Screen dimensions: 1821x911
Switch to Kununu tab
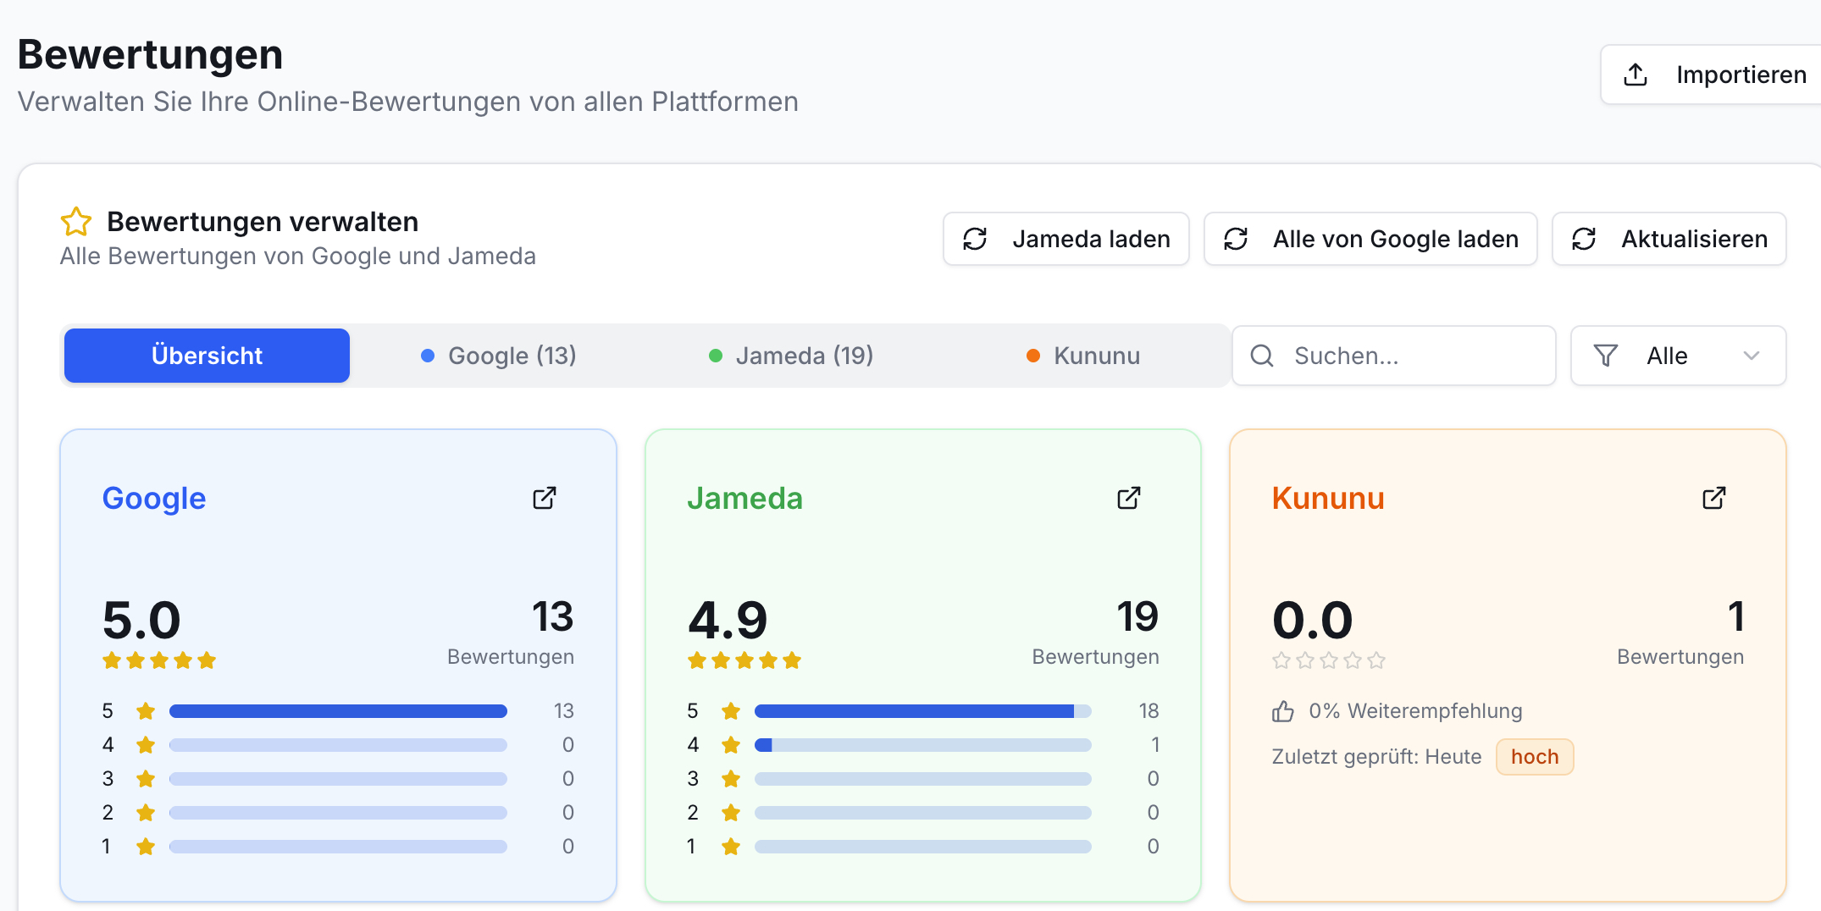pyautogui.click(x=1082, y=356)
